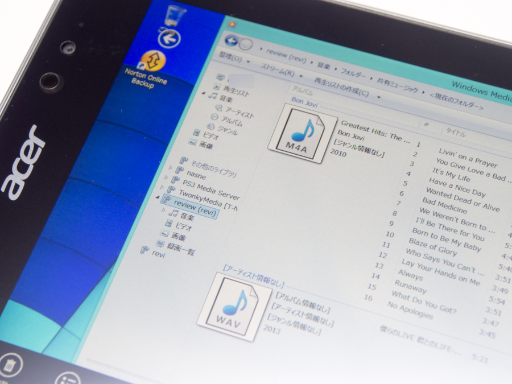Click the disabled forward navigation button

(246, 44)
